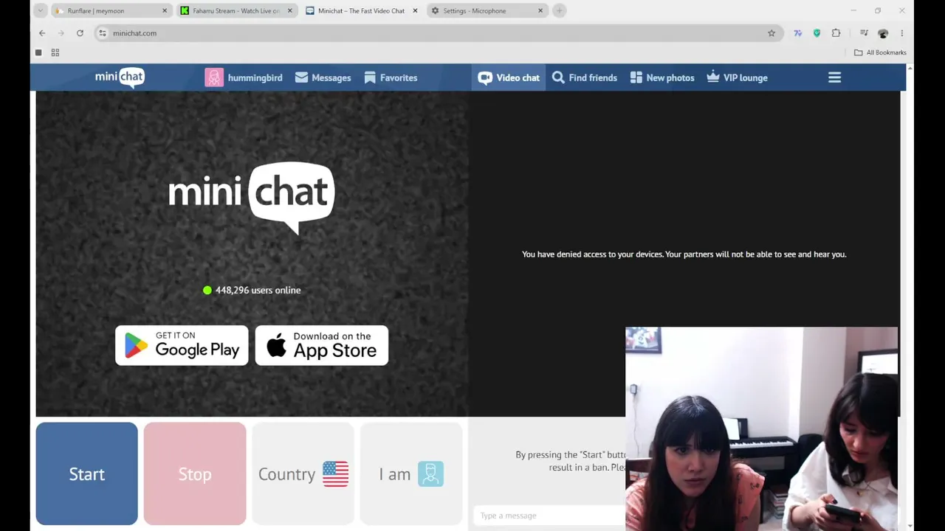Click the VIP lounge crown icon
Screen dimensions: 945x531
713,77
